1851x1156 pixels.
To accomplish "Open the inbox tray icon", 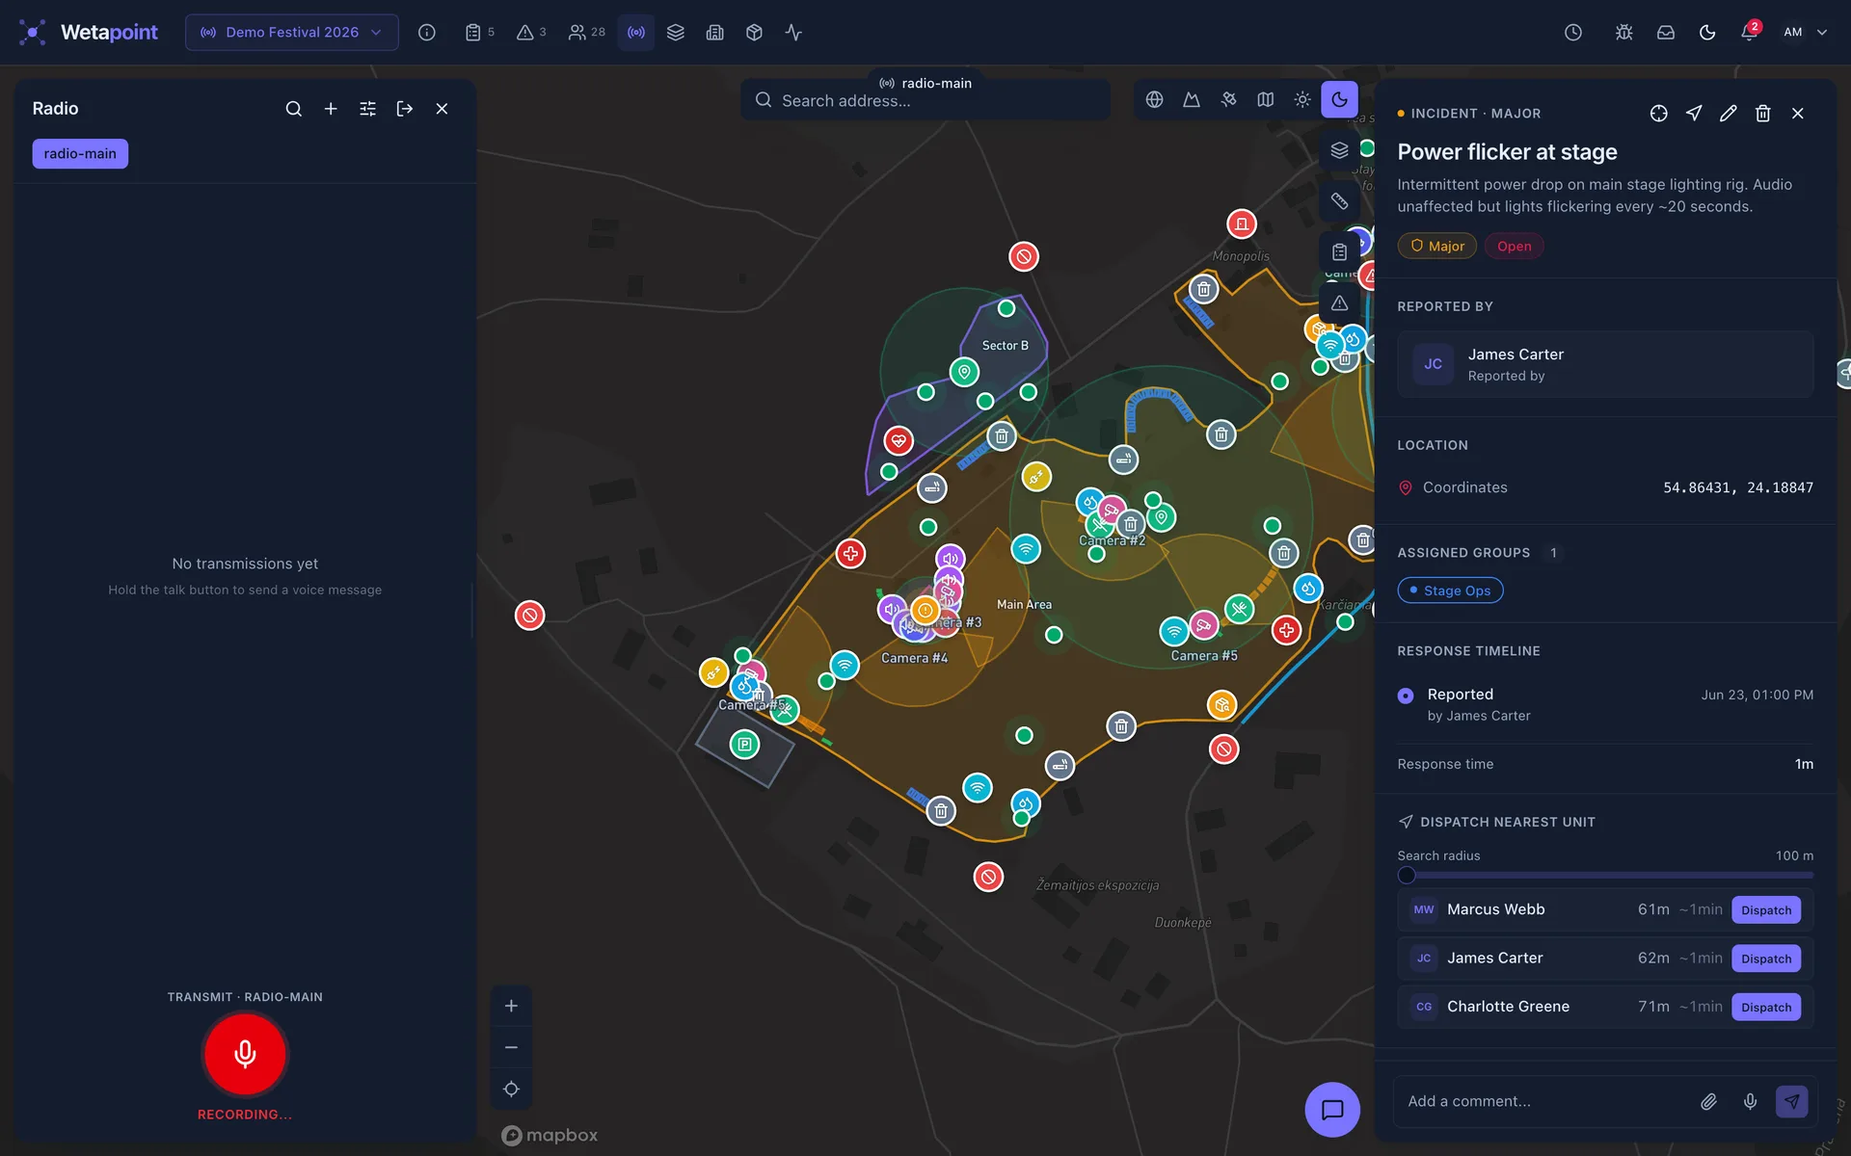I will pos(1666,33).
